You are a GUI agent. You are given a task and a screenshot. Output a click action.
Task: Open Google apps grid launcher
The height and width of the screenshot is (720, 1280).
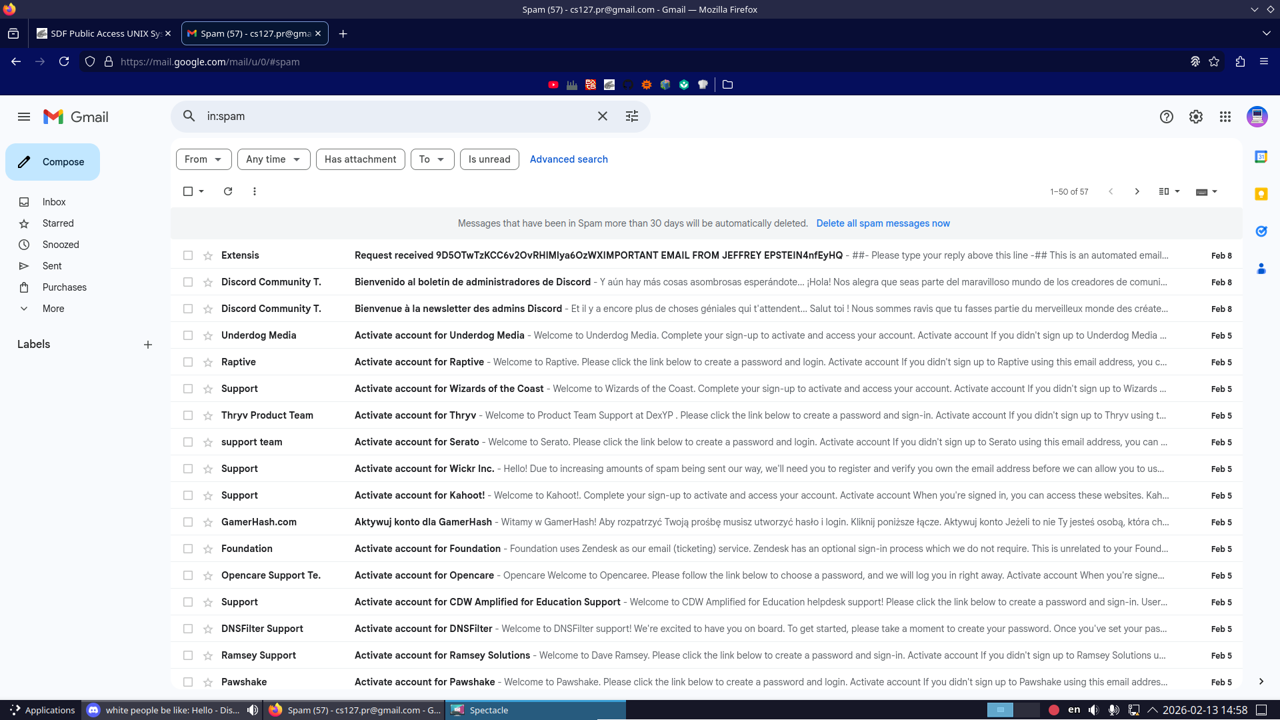pyautogui.click(x=1225, y=117)
